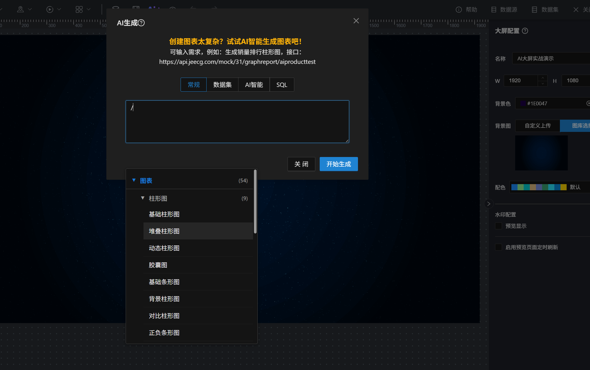
Task: Switch to the 数据集 tab
Action: click(222, 85)
